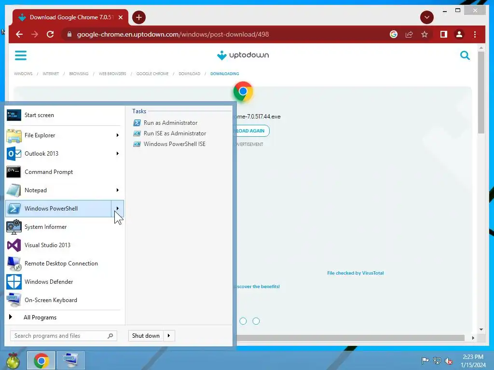Toggle Chrome side panel
Viewport: 494px width, 370px height.
(444, 34)
